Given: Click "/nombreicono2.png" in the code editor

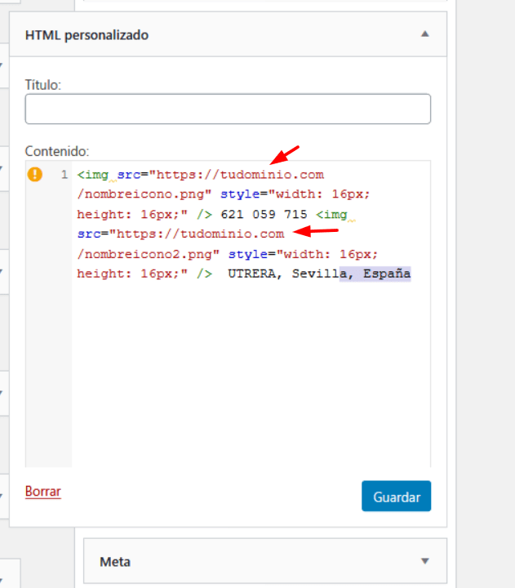Looking at the screenshot, I should [x=144, y=254].
